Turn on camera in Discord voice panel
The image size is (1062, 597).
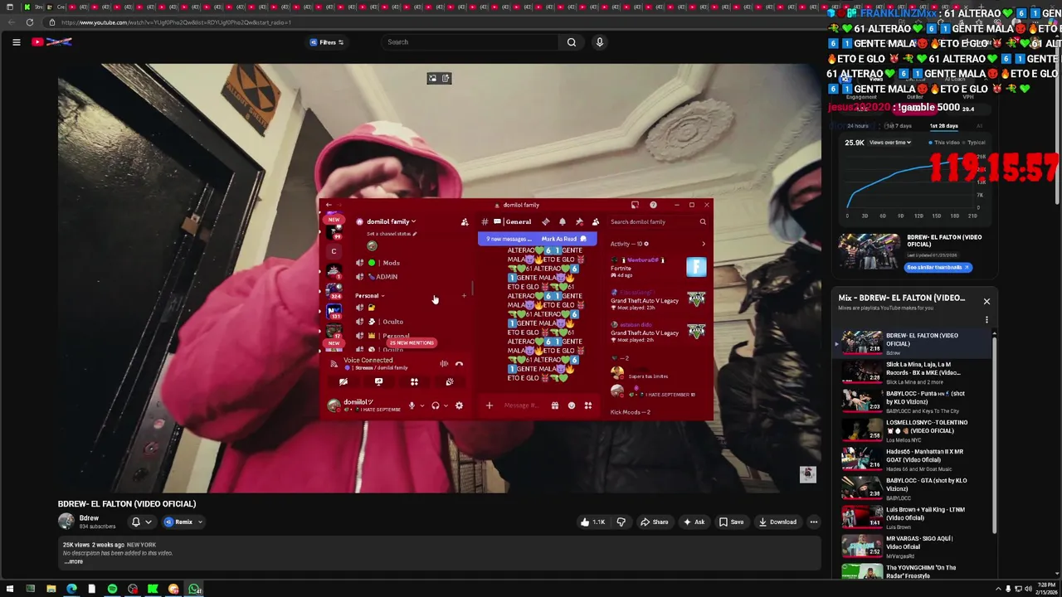(x=343, y=382)
